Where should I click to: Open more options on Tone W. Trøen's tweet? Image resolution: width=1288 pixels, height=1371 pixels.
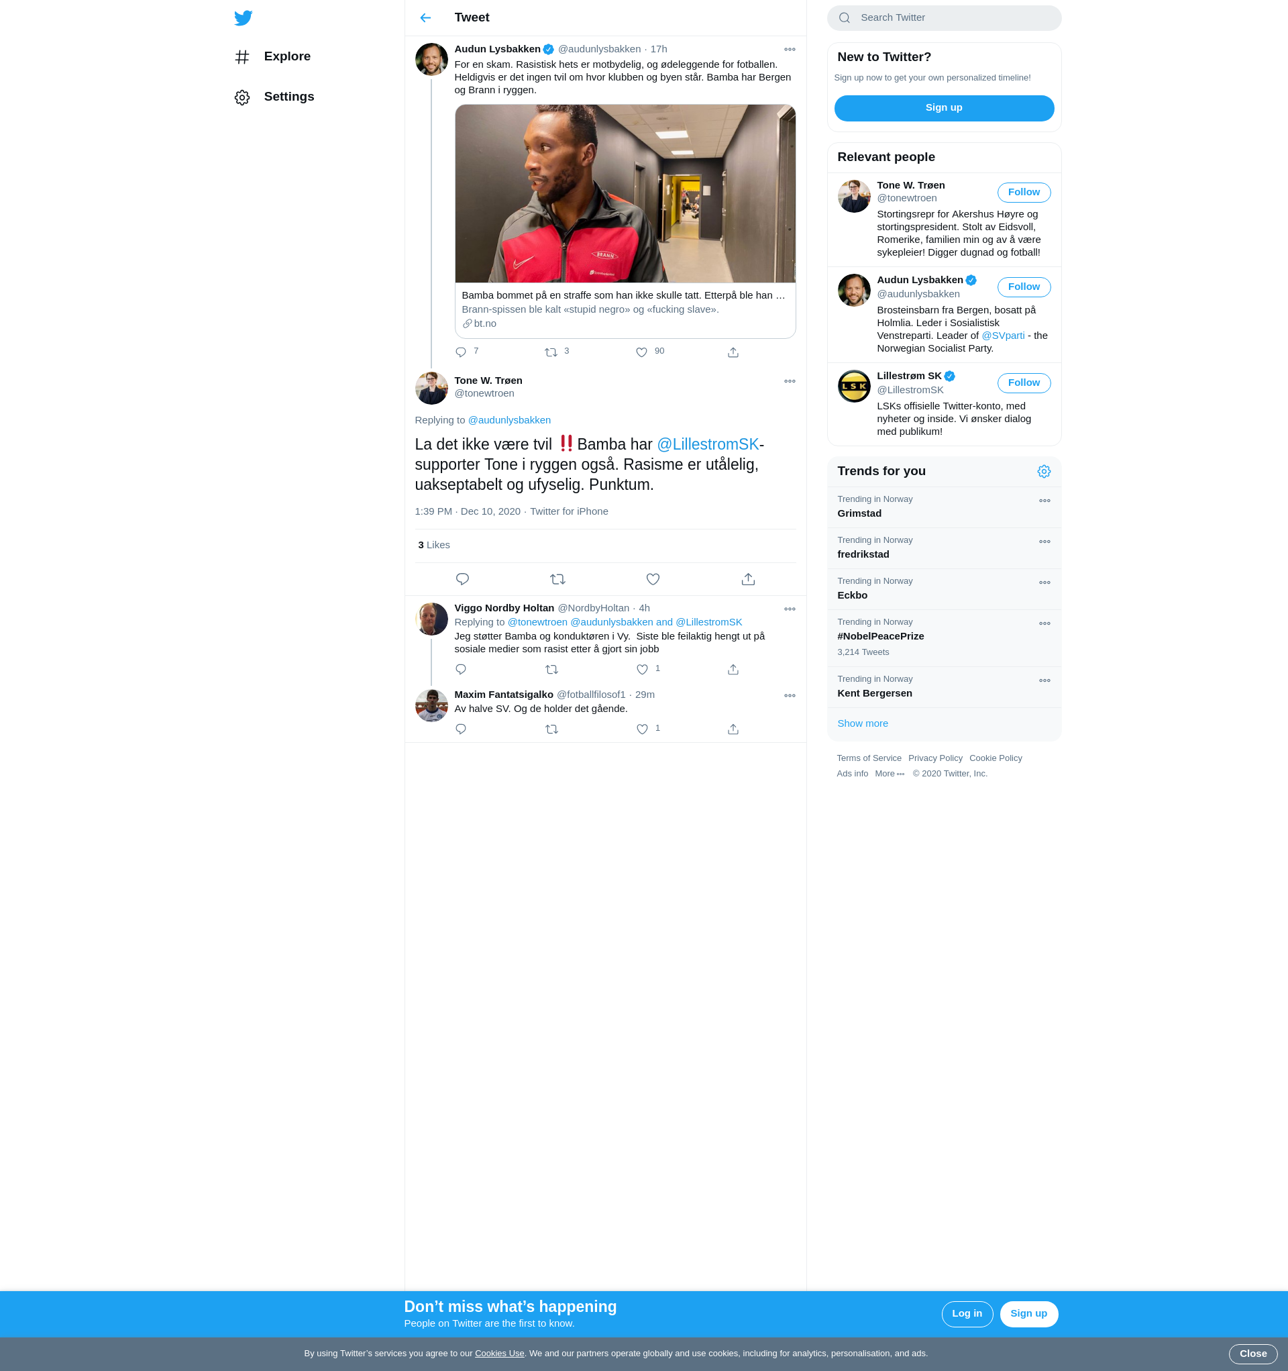coord(790,381)
